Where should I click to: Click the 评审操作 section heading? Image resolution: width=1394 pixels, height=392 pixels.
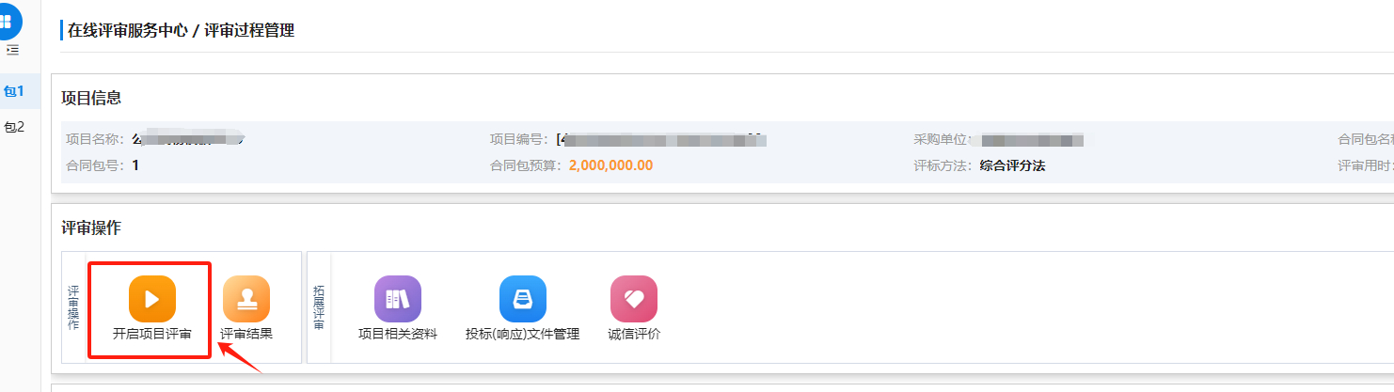click(x=91, y=227)
